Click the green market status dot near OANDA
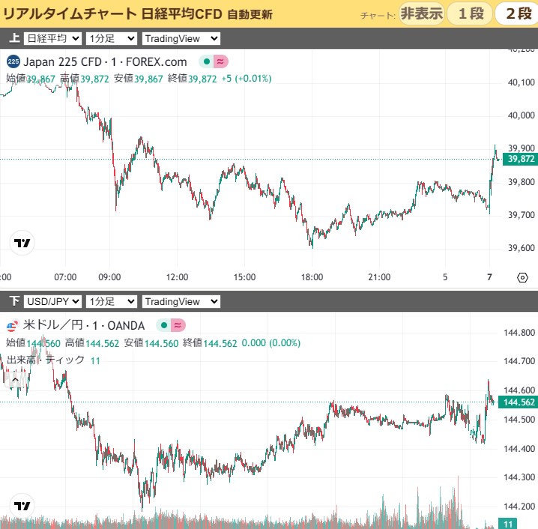This screenshot has height=529, width=538. (x=163, y=325)
